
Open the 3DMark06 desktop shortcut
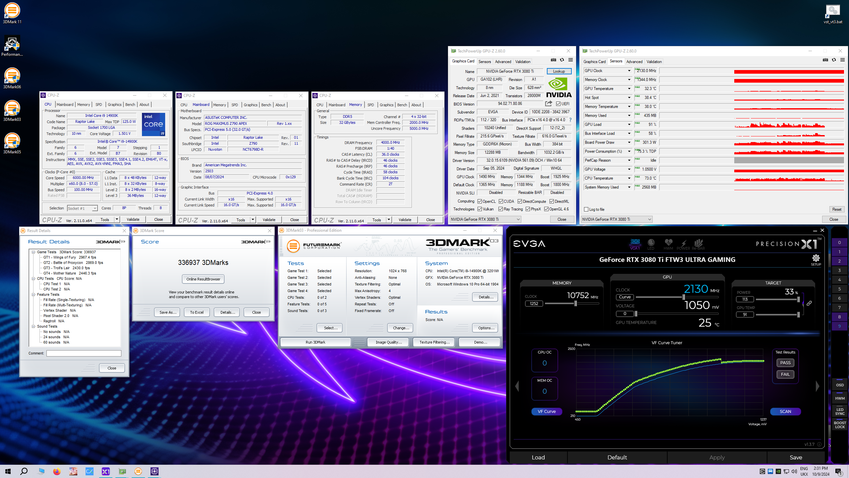(12, 78)
